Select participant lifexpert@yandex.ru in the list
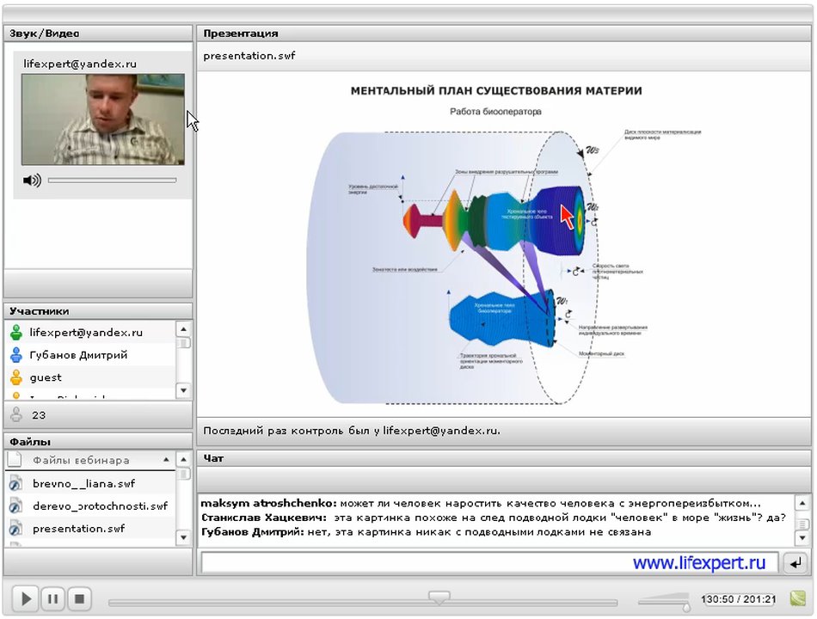This screenshot has width=817, height=619. (90, 333)
